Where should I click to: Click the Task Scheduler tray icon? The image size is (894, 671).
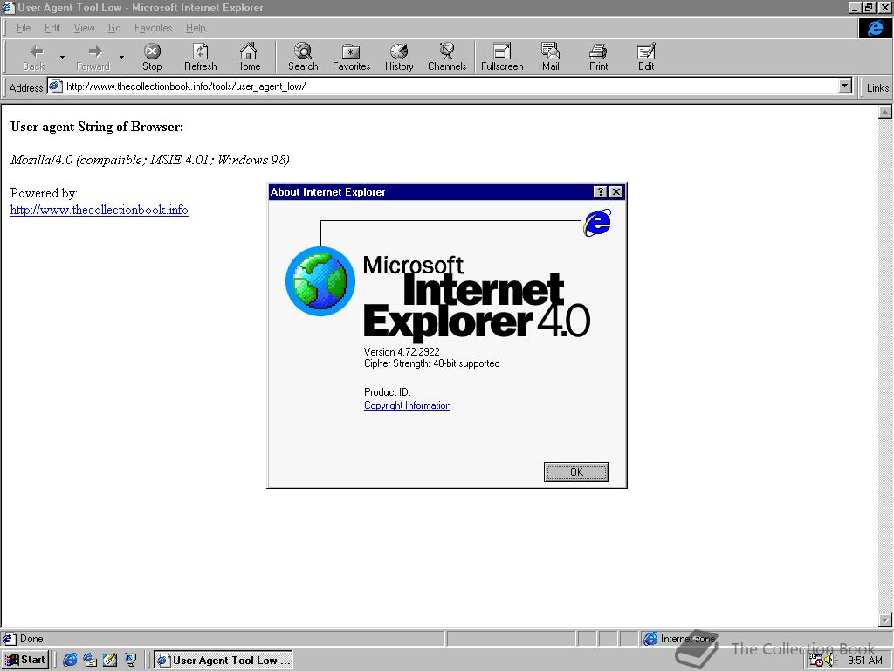click(816, 661)
